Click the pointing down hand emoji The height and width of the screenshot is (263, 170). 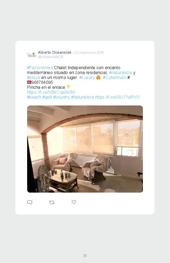(68, 87)
